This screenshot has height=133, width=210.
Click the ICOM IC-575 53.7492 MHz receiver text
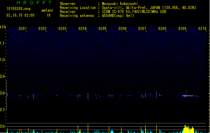134,12
